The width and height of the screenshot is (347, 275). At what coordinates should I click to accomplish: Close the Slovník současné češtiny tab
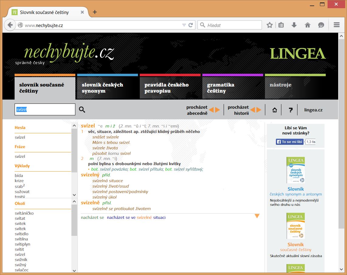(x=82, y=12)
